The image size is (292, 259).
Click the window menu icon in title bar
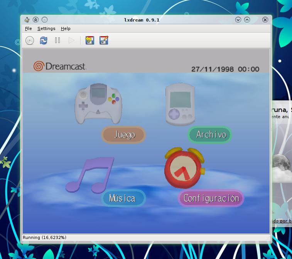click(27, 20)
